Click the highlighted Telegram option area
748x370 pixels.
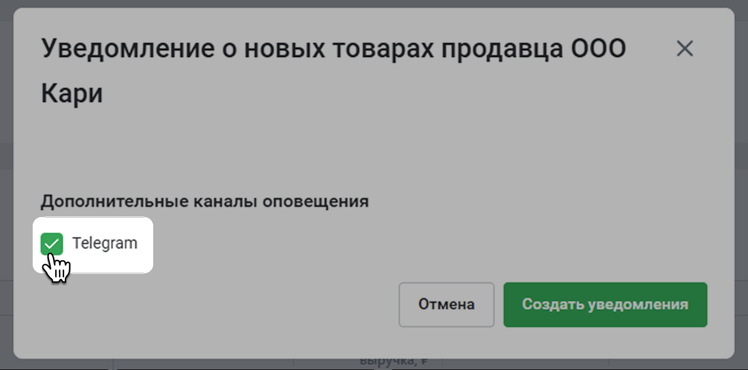tap(93, 245)
